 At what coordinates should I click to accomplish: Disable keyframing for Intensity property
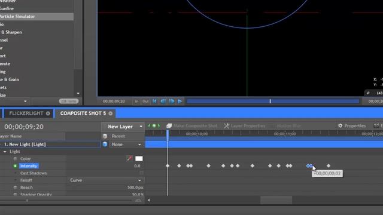coord(15,166)
